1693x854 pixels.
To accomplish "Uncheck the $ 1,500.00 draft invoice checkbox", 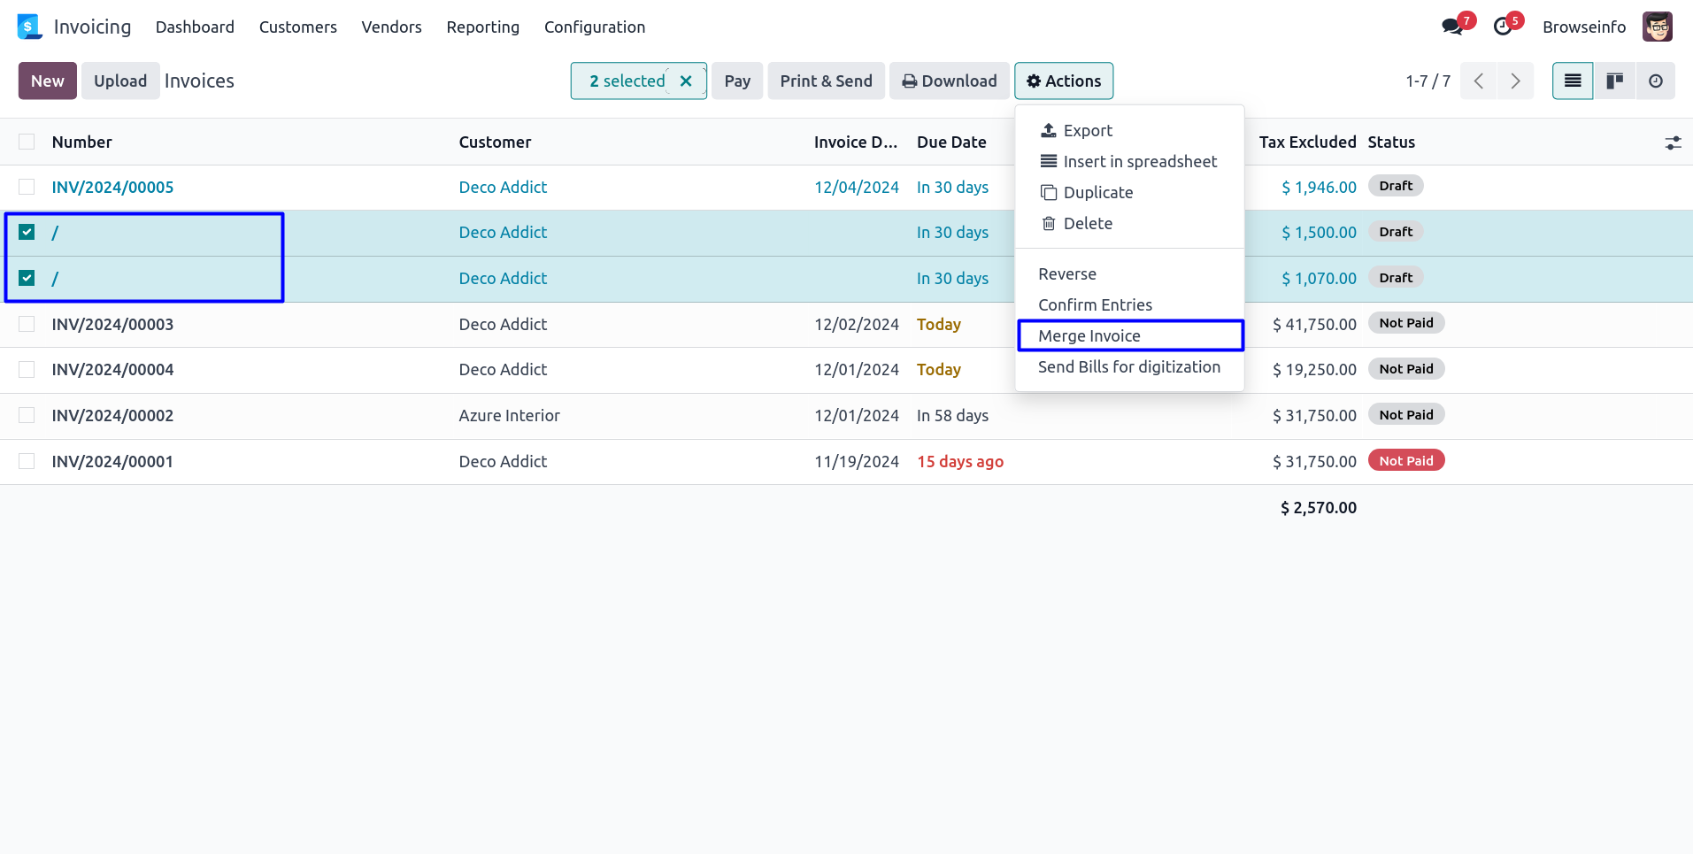I will coord(27,233).
